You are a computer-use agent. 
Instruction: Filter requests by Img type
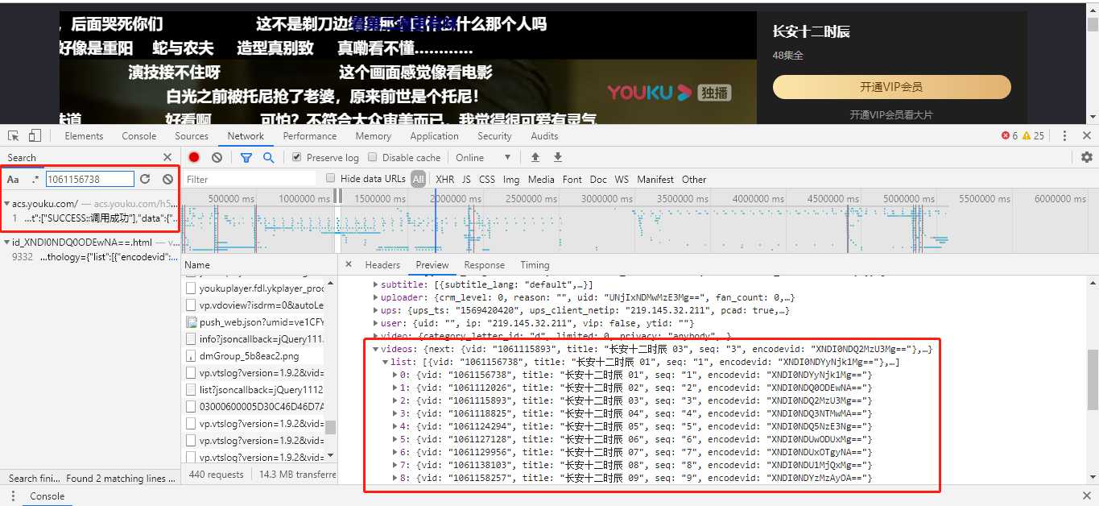(x=511, y=179)
